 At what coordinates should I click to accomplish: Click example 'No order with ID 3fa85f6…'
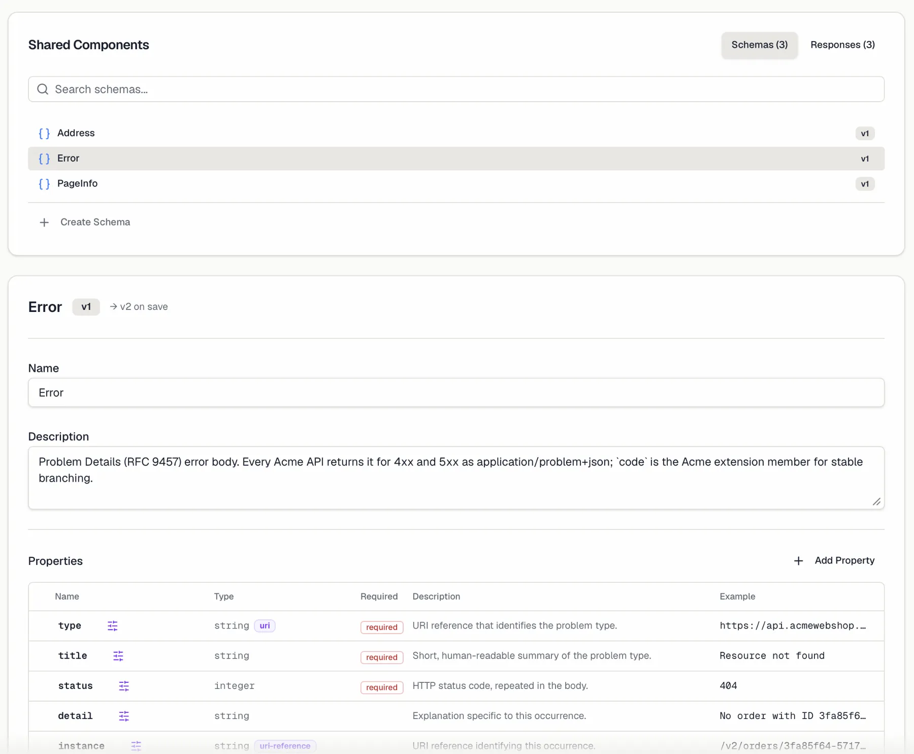[793, 716]
